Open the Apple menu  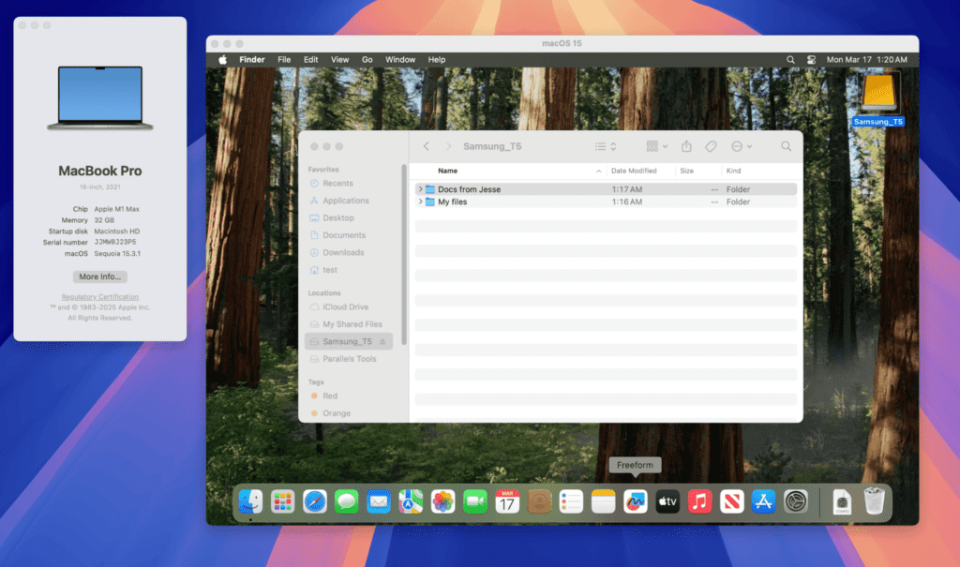pos(222,59)
